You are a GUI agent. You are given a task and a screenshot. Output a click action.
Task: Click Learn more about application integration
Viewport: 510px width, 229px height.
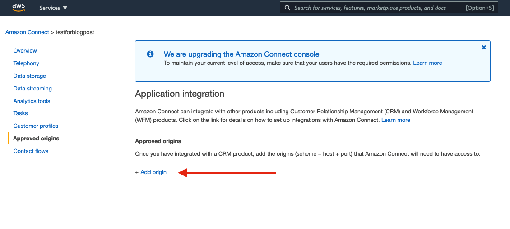[396, 120]
